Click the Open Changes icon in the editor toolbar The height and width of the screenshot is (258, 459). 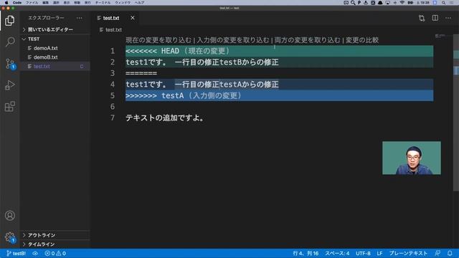tap(422, 18)
